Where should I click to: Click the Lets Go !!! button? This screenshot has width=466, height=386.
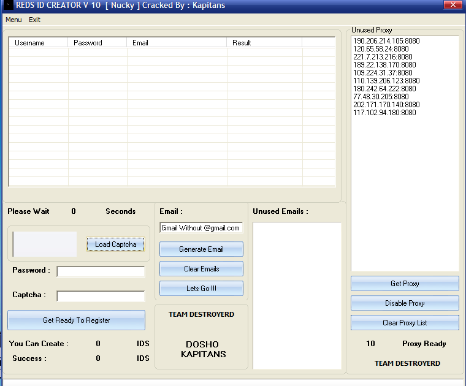tap(201, 289)
